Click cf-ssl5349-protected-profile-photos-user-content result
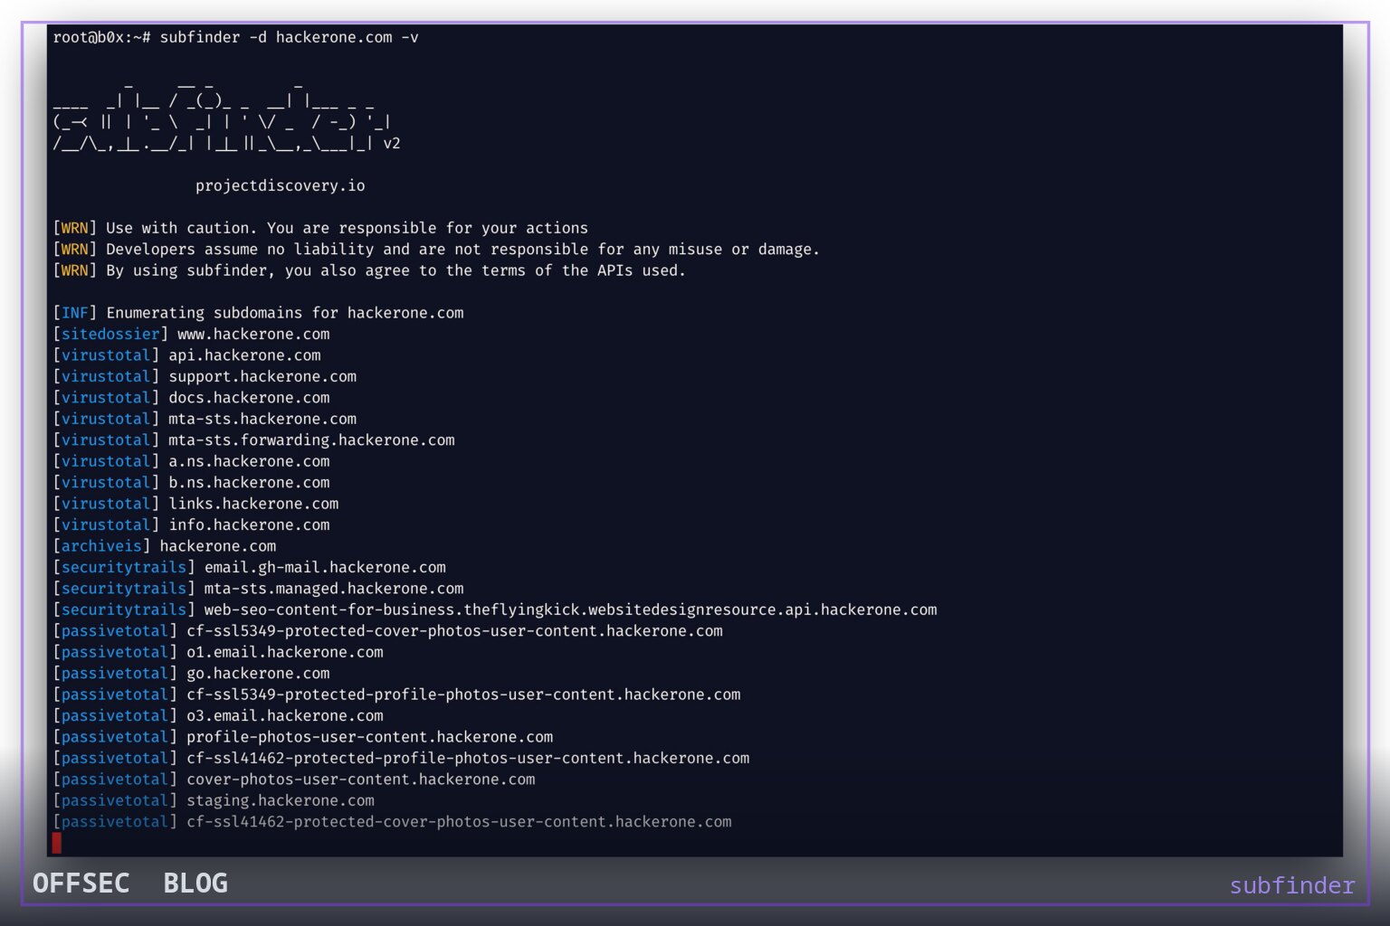The height and width of the screenshot is (926, 1390). (x=463, y=694)
